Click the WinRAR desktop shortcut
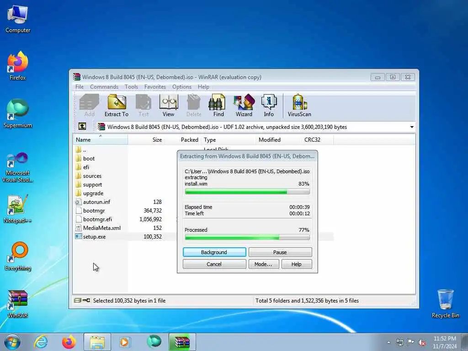 click(x=18, y=303)
